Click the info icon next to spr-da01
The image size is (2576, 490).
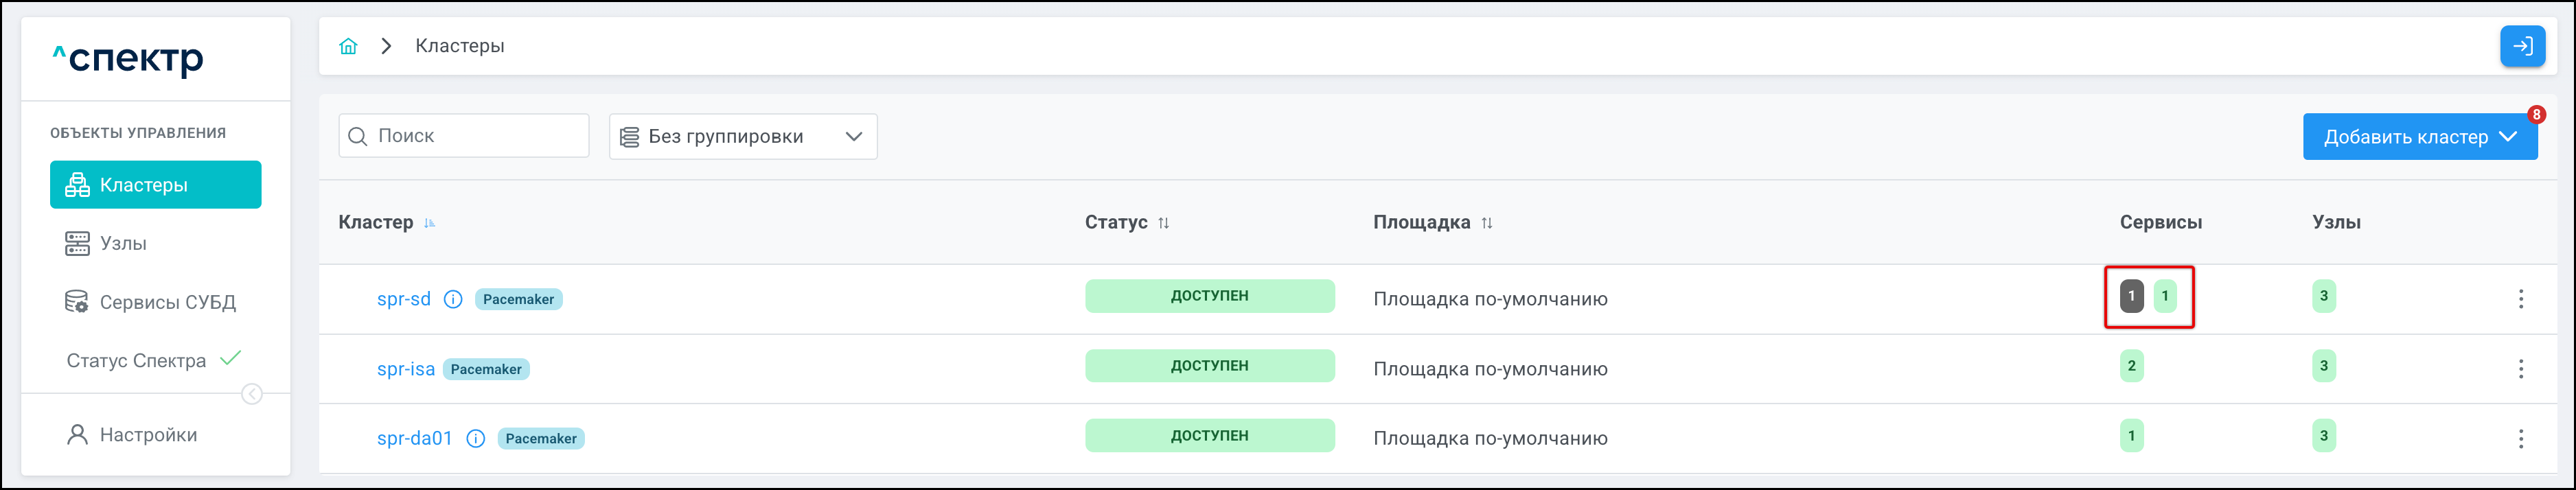pyautogui.click(x=476, y=439)
